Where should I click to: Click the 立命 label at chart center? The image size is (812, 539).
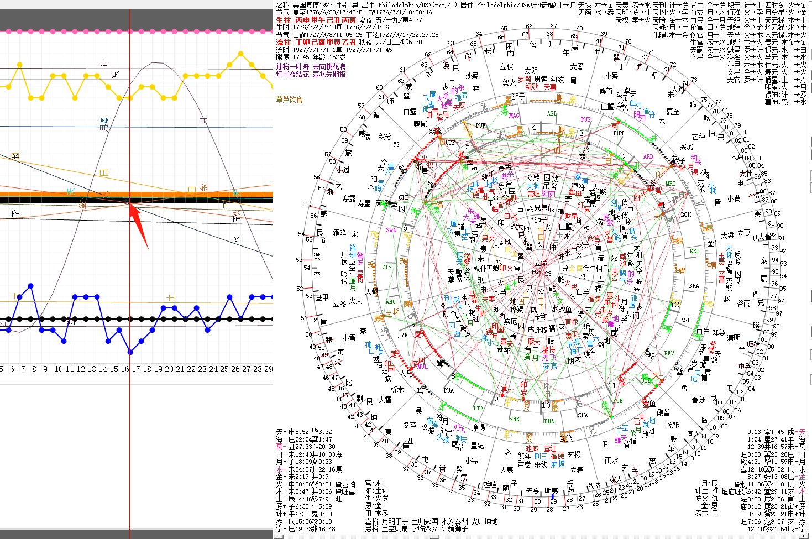point(541,263)
